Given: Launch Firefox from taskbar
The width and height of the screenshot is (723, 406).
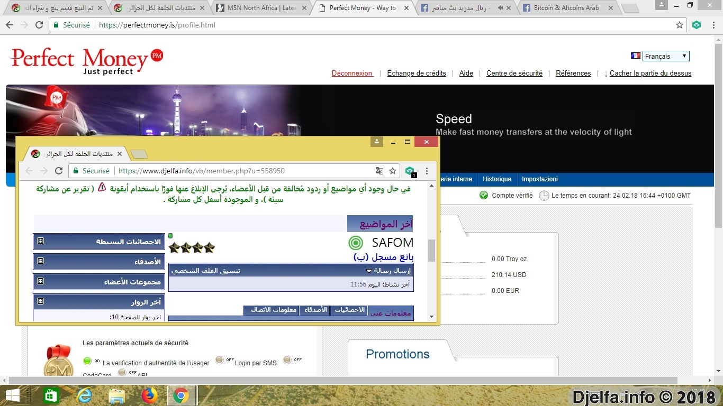Looking at the screenshot, I should tap(150, 395).
